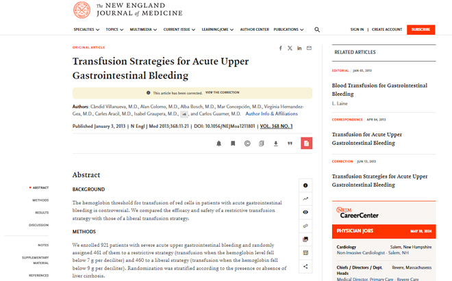The width and height of the screenshot is (452, 281).
Task: Open the search magnifier icon
Action: click(317, 29)
